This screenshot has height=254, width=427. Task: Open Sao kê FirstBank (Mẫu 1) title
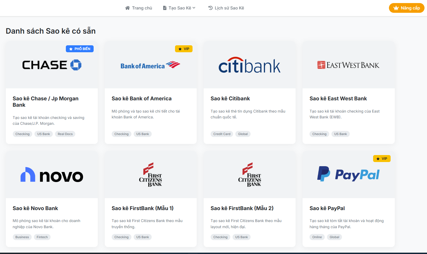pyautogui.click(x=143, y=208)
